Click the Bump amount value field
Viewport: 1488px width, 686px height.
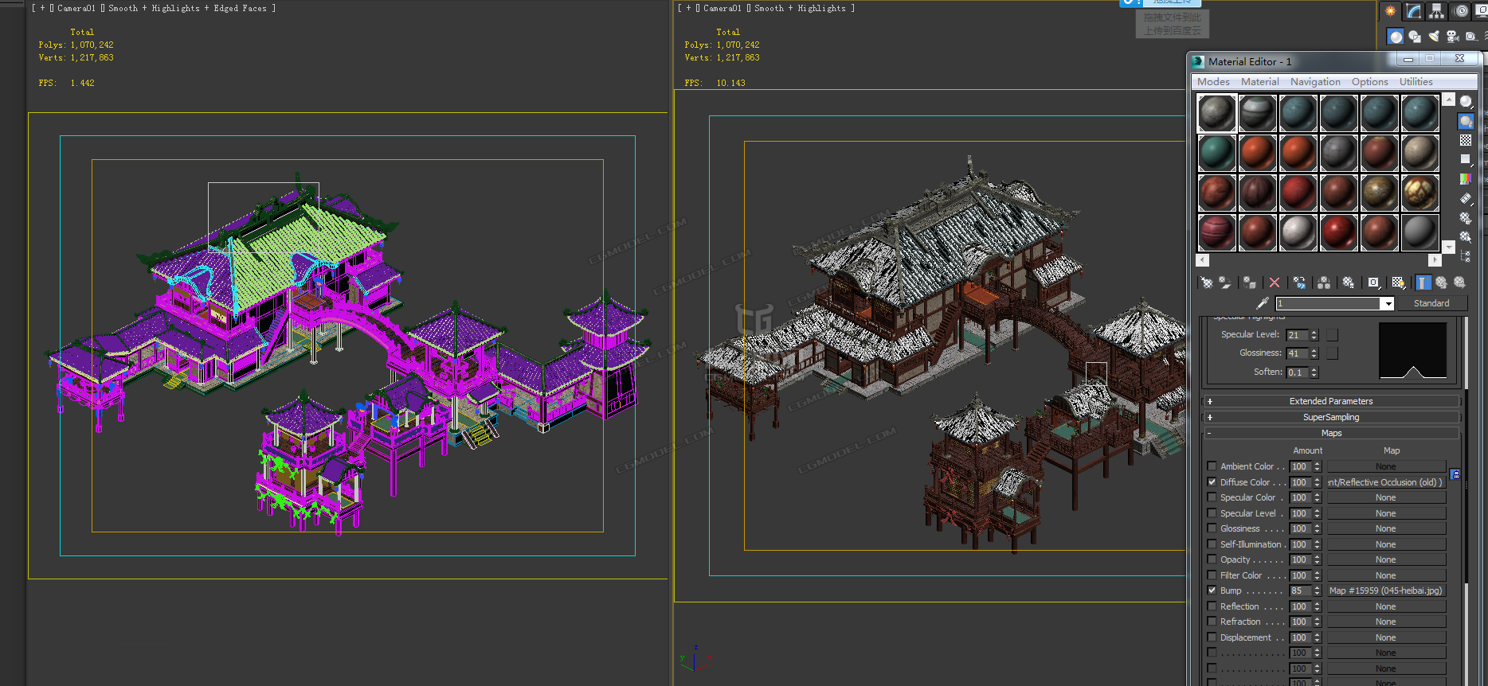coord(1300,591)
